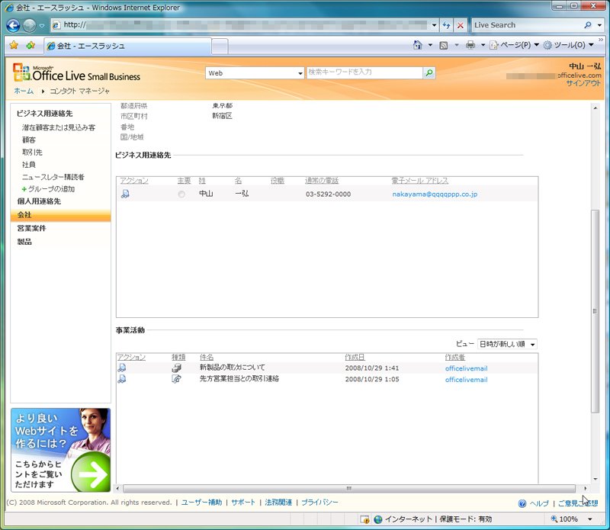Open a new blank tab

point(220,47)
